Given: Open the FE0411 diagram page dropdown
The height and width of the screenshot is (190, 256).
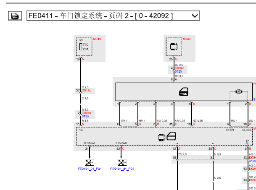Looking at the screenshot, I should (x=113, y=16).
